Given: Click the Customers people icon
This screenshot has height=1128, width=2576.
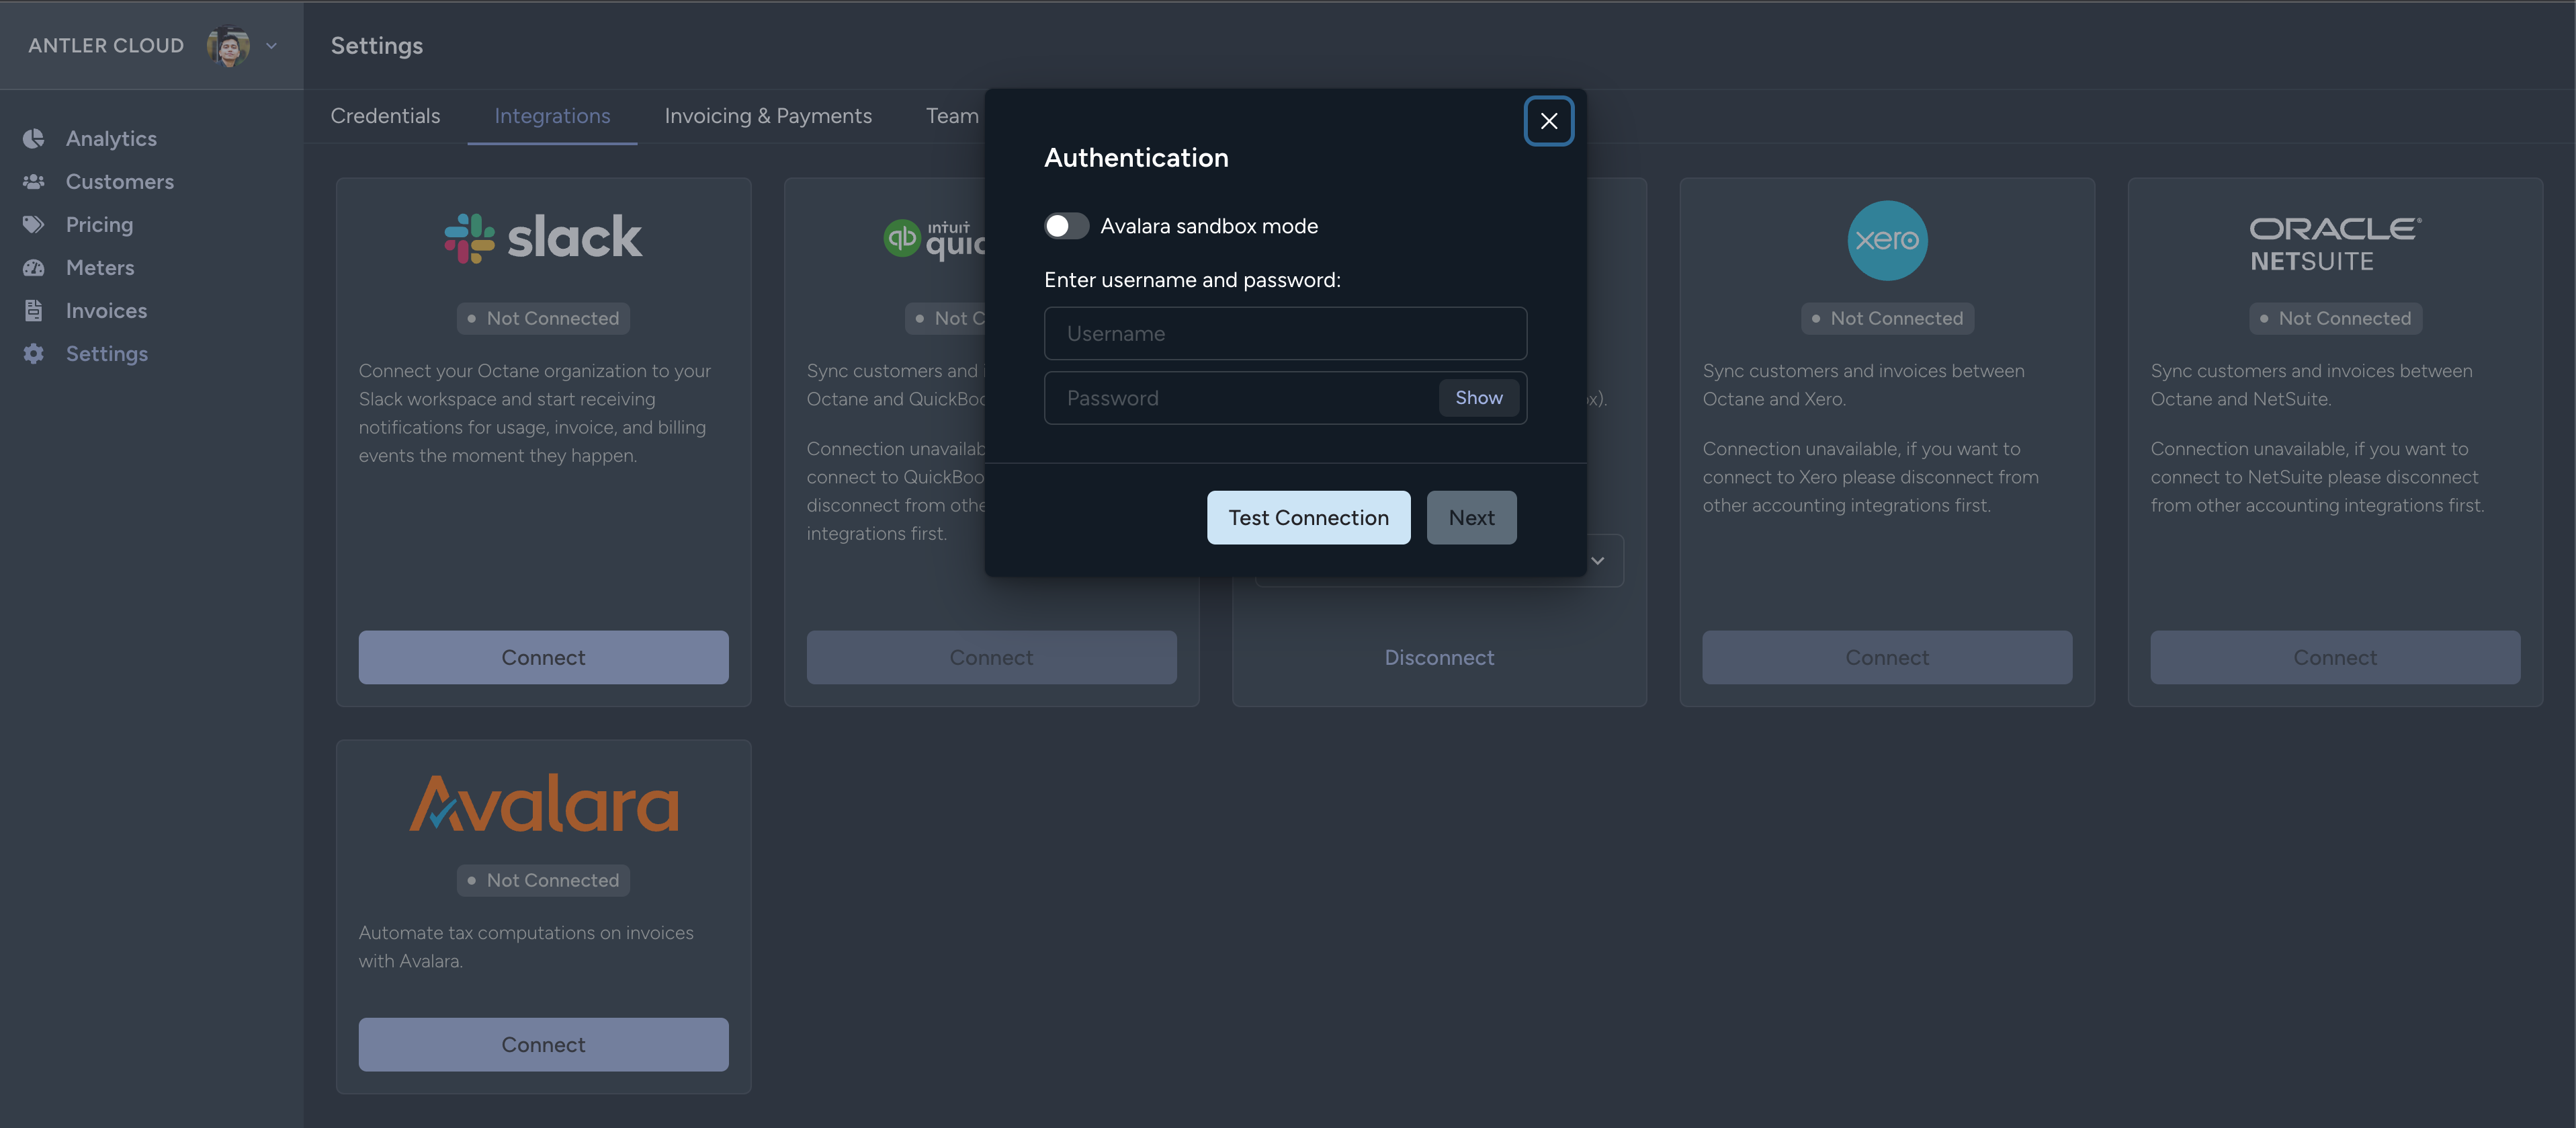Looking at the screenshot, I should [x=34, y=181].
